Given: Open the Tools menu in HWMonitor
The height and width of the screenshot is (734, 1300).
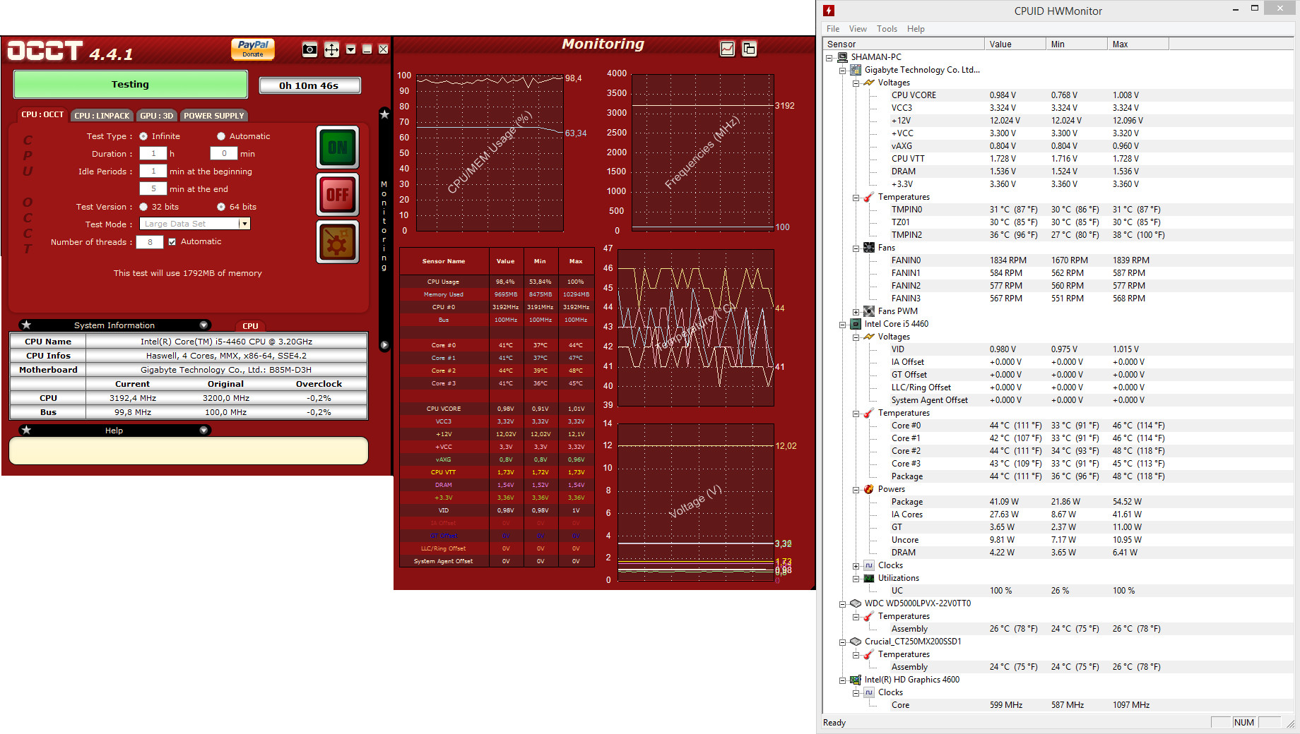Looking at the screenshot, I should point(886,29).
